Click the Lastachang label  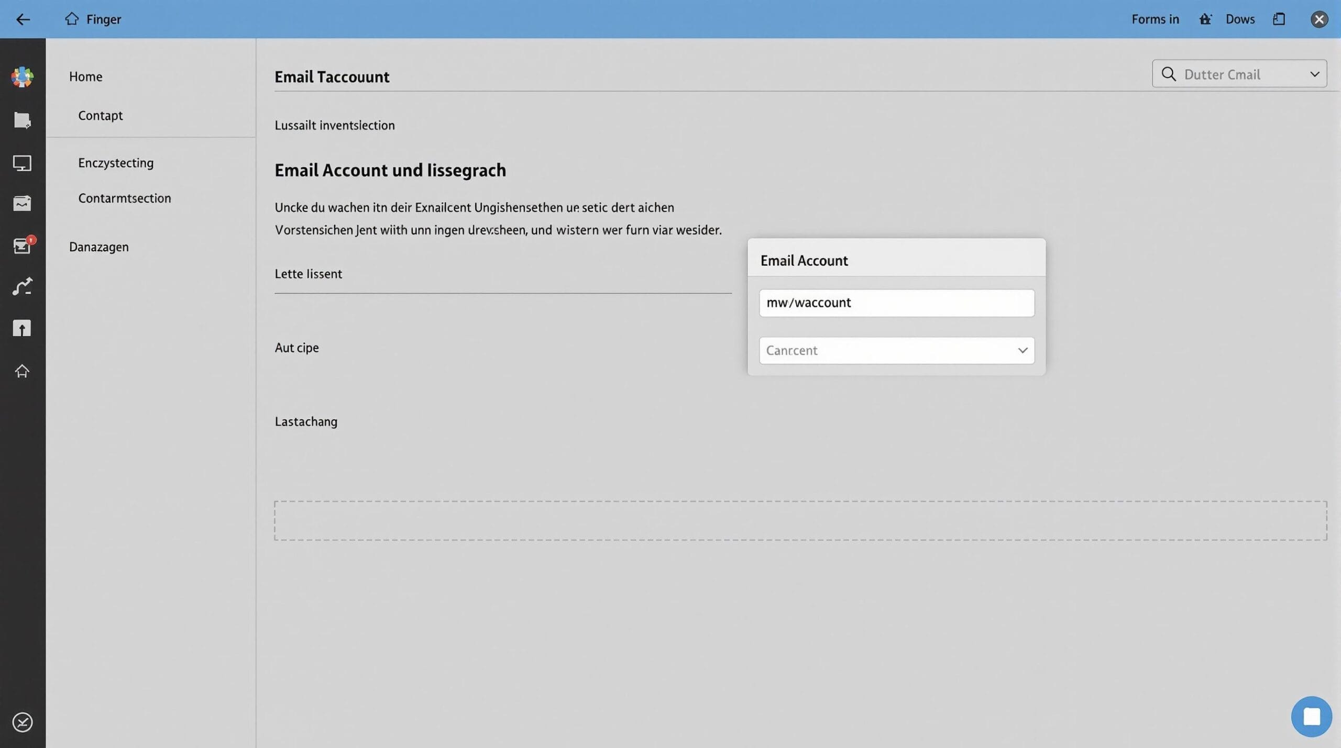coord(306,421)
